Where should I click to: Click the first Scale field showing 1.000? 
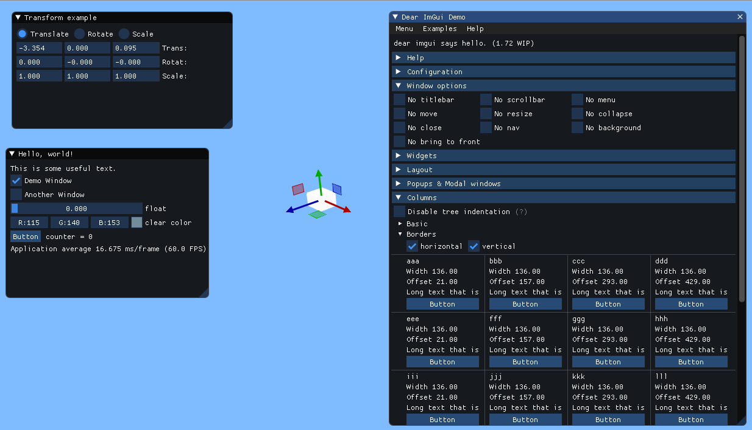39,76
